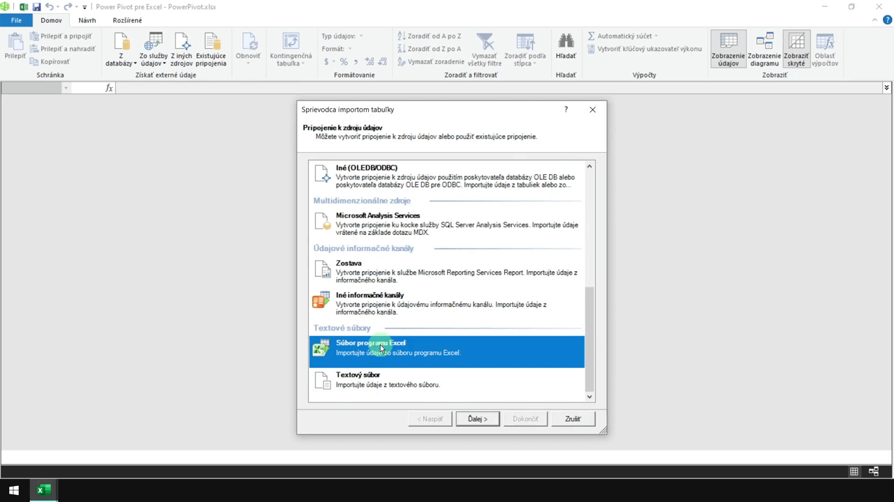Select Súbor programu Excel option

[x=447, y=351]
